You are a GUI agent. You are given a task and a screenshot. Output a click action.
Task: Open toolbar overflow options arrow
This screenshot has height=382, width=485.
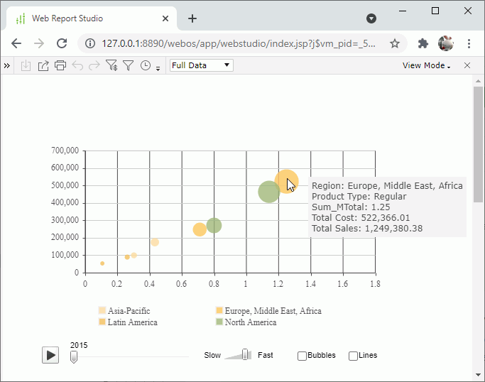pyautogui.click(x=158, y=68)
